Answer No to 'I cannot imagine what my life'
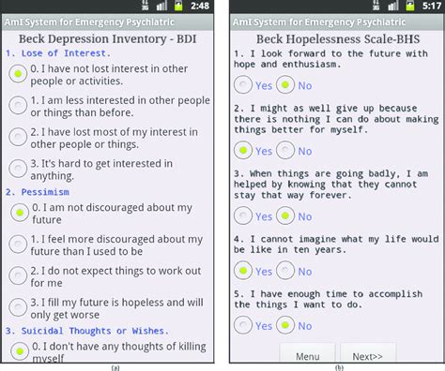Screen dimensions: 445x371 [x=285, y=271]
